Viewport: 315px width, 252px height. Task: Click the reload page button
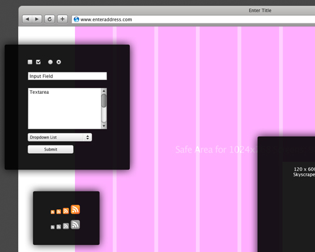(x=50, y=19)
